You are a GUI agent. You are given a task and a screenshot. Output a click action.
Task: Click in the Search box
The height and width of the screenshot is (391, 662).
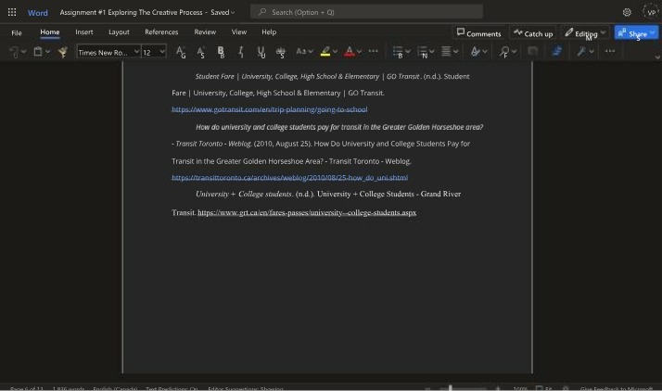click(366, 12)
